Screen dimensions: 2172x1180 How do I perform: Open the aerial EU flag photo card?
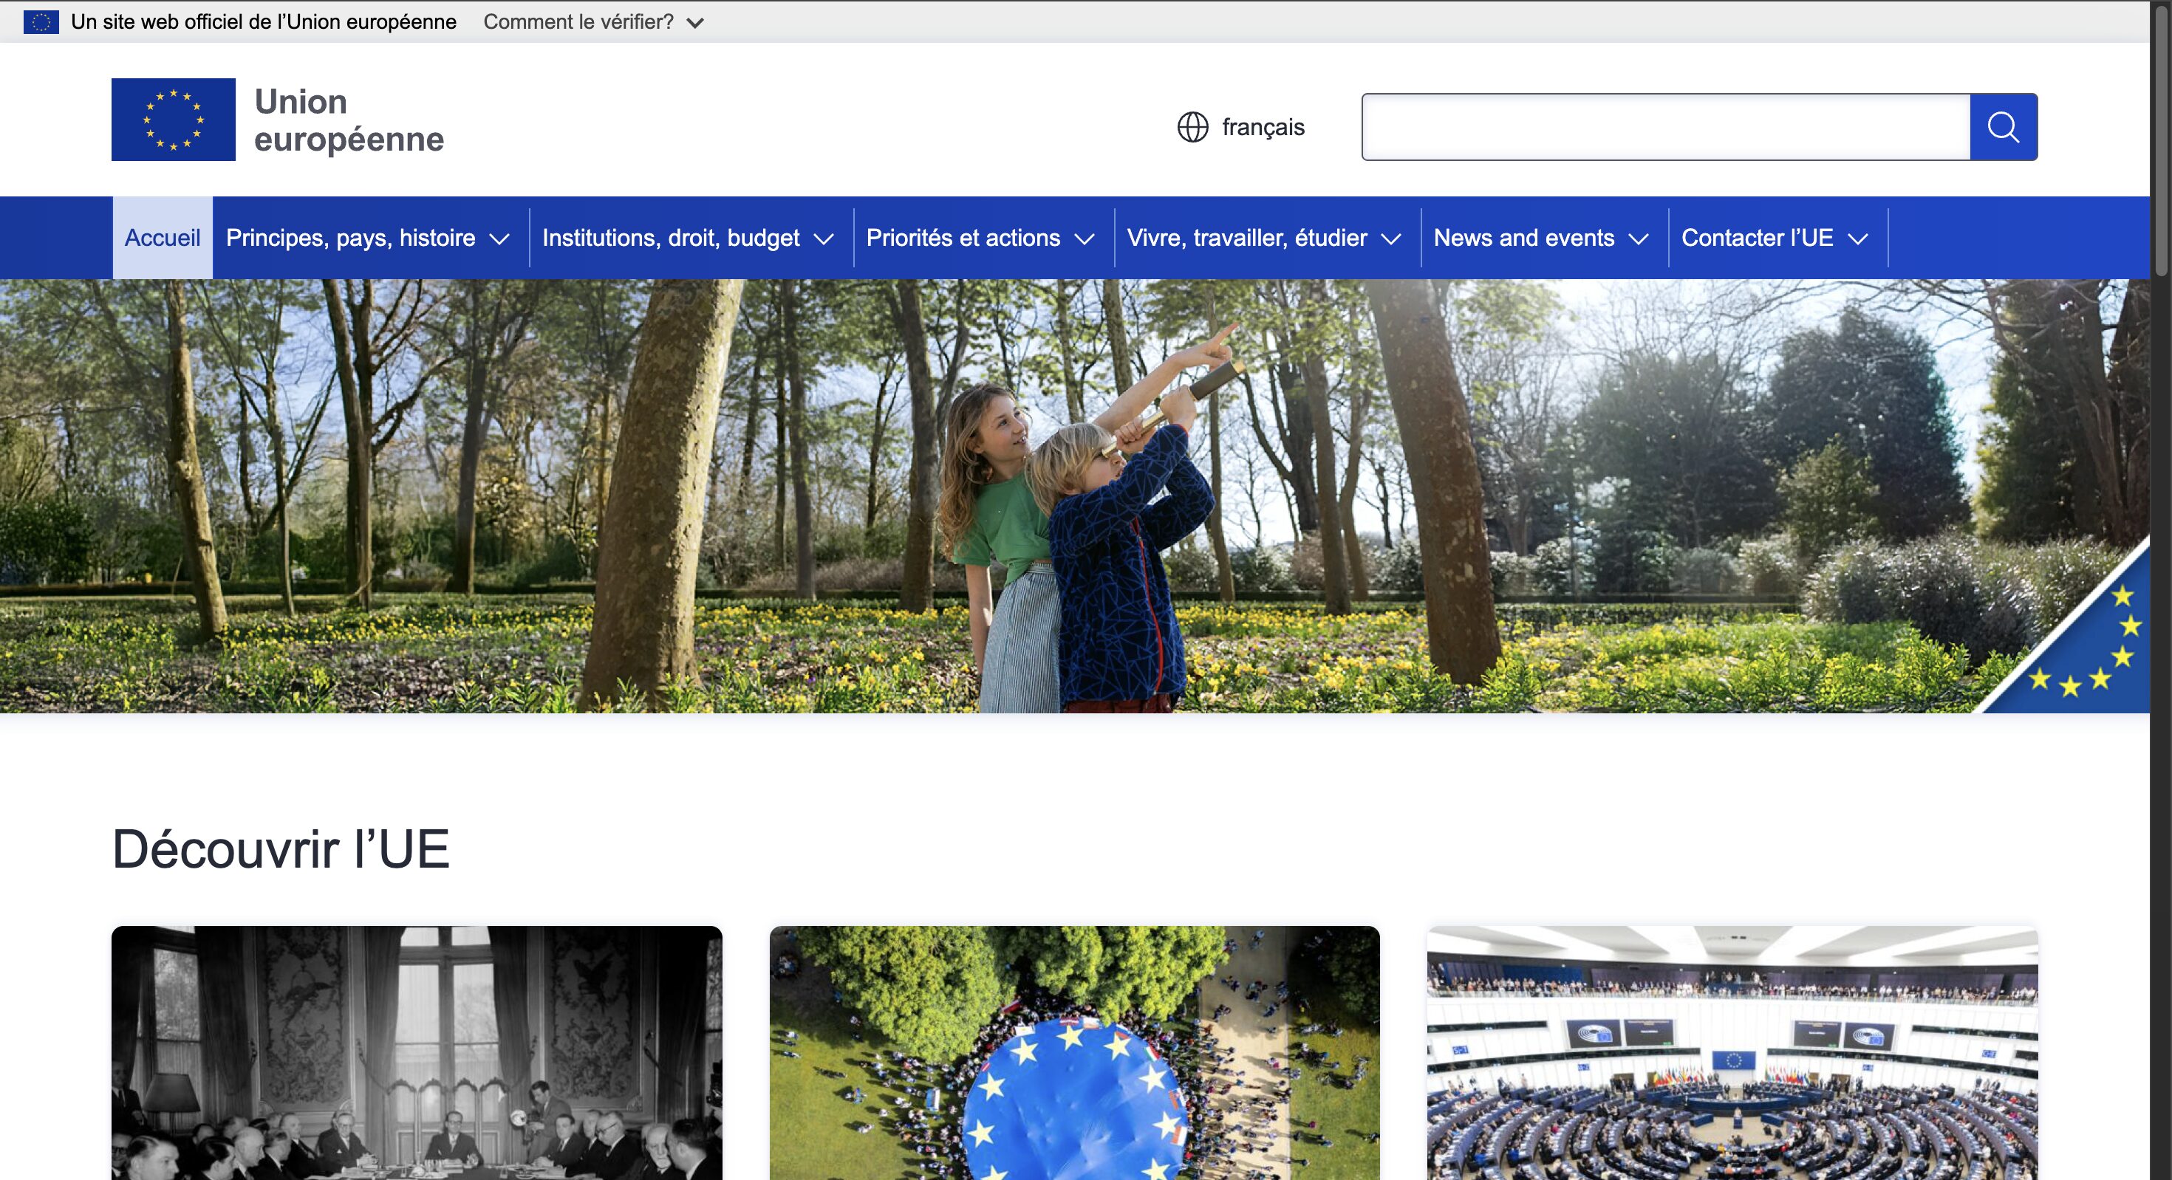1074,1054
